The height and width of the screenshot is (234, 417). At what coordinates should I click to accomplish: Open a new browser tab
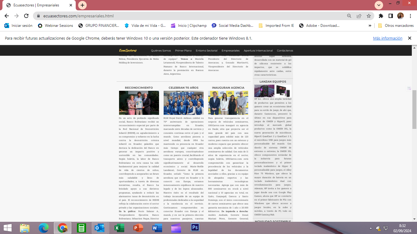[82, 5]
